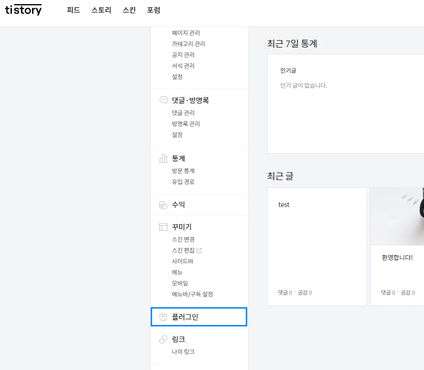Open 메뉴 under 꾸미기
The width and height of the screenshot is (424, 370).
pyautogui.click(x=177, y=272)
